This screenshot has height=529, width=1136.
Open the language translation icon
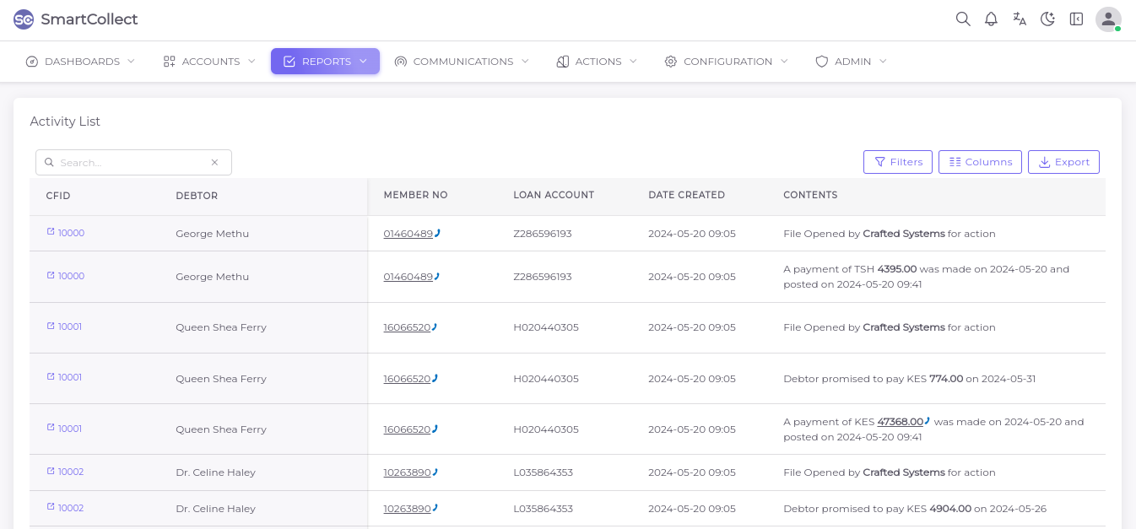tap(1020, 19)
